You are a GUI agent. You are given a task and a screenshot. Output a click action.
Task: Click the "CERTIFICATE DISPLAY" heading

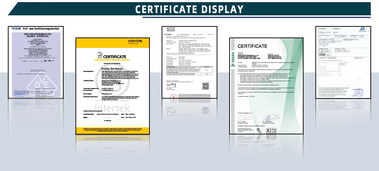(189, 9)
